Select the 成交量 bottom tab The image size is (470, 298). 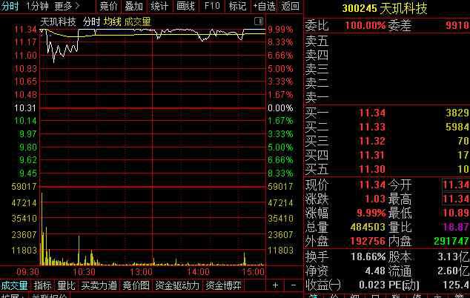(x=15, y=285)
